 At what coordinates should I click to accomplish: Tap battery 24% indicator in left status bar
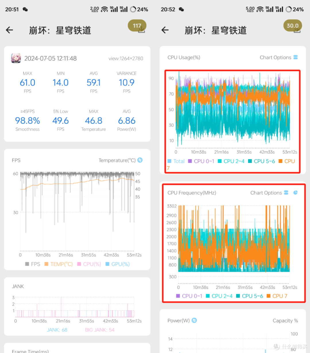click(139, 9)
